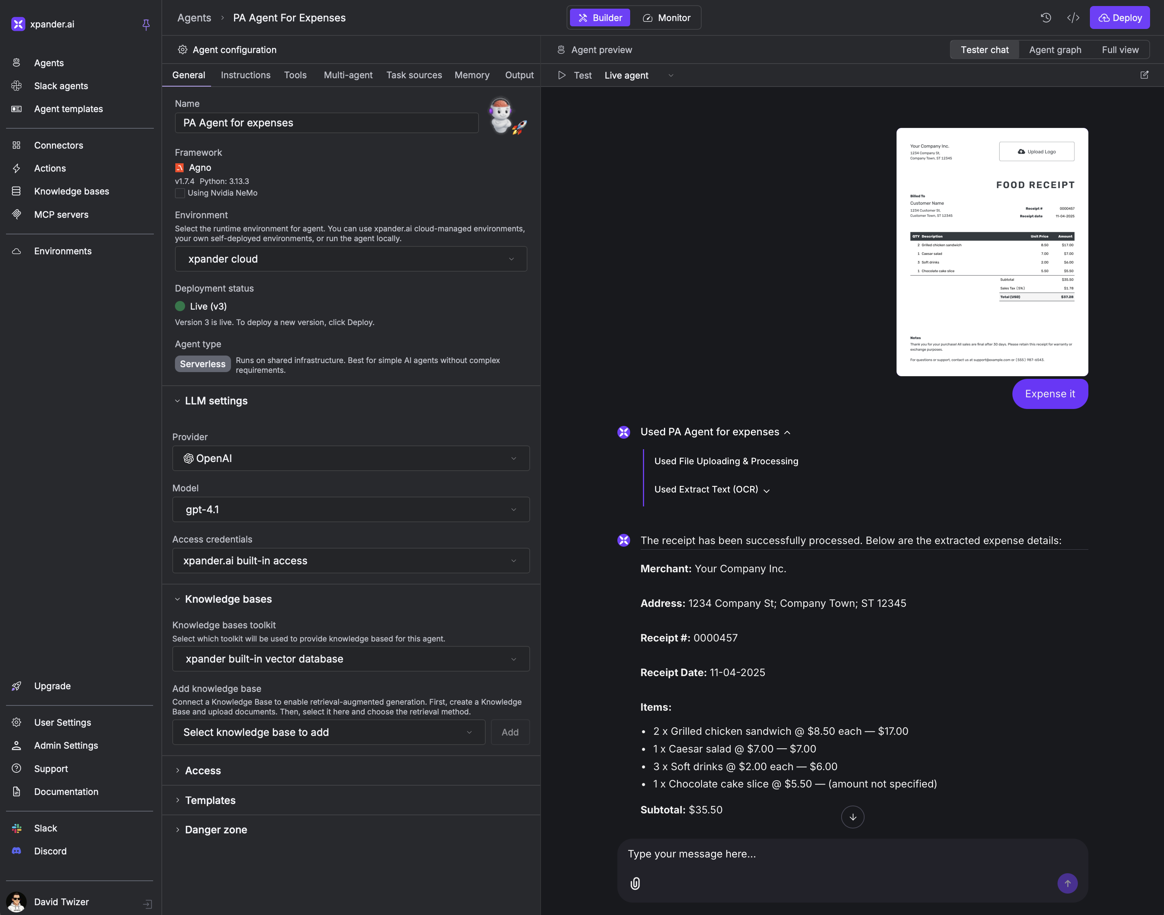This screenshot has height=915, width=1164.
Task: Click the pin sidebar icon
Action: 146,24
